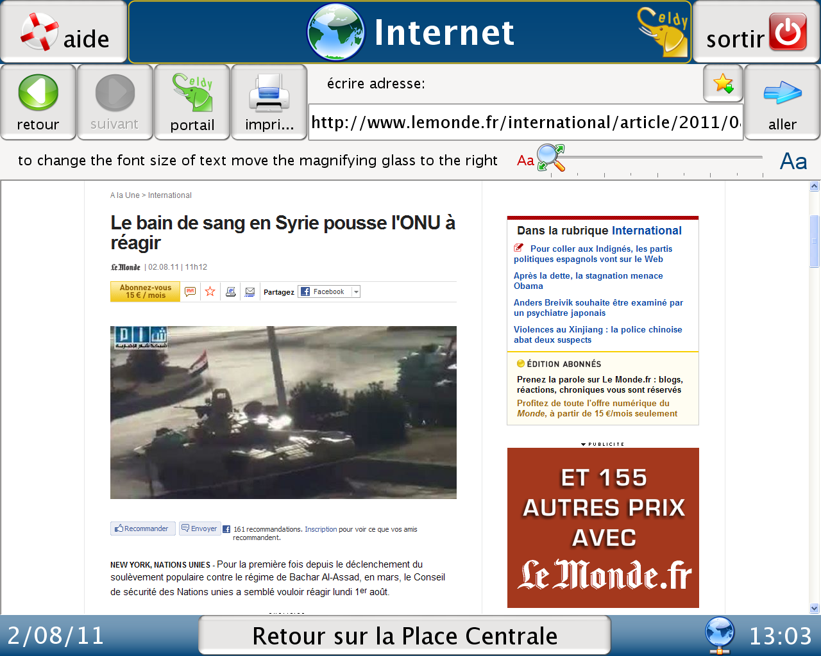Add page to favorites with star icon
The width and height of the screenshot is (821, 656).
(x=723, y=83)
